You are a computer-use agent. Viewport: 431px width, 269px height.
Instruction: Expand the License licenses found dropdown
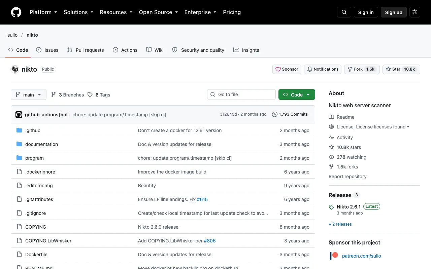(373, 127)
